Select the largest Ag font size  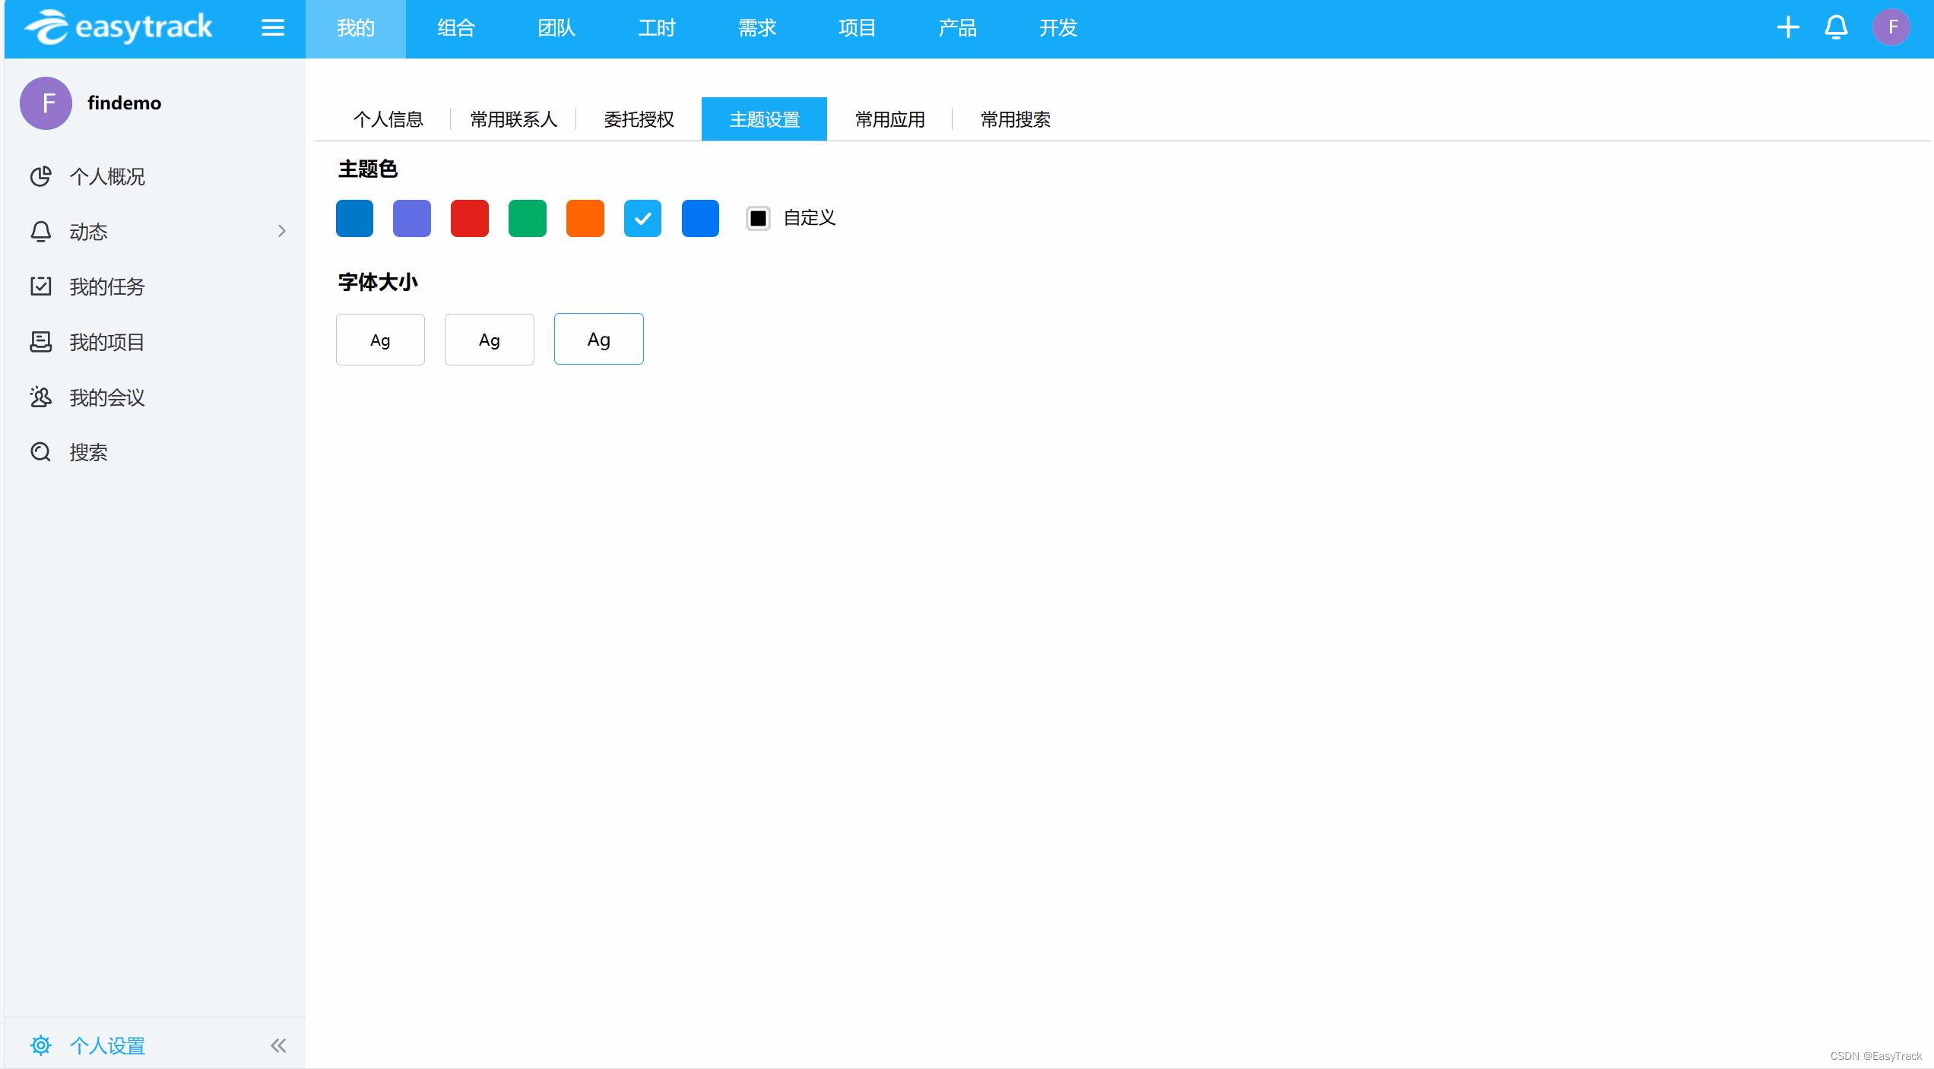pos(599,340)
